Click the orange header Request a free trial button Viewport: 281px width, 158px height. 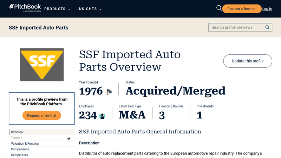point(242,9)
